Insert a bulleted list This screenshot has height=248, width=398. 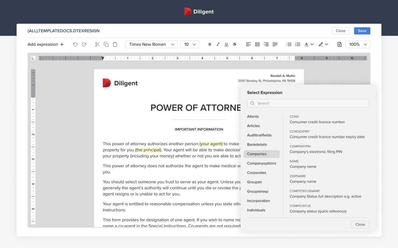coord(289,44)
